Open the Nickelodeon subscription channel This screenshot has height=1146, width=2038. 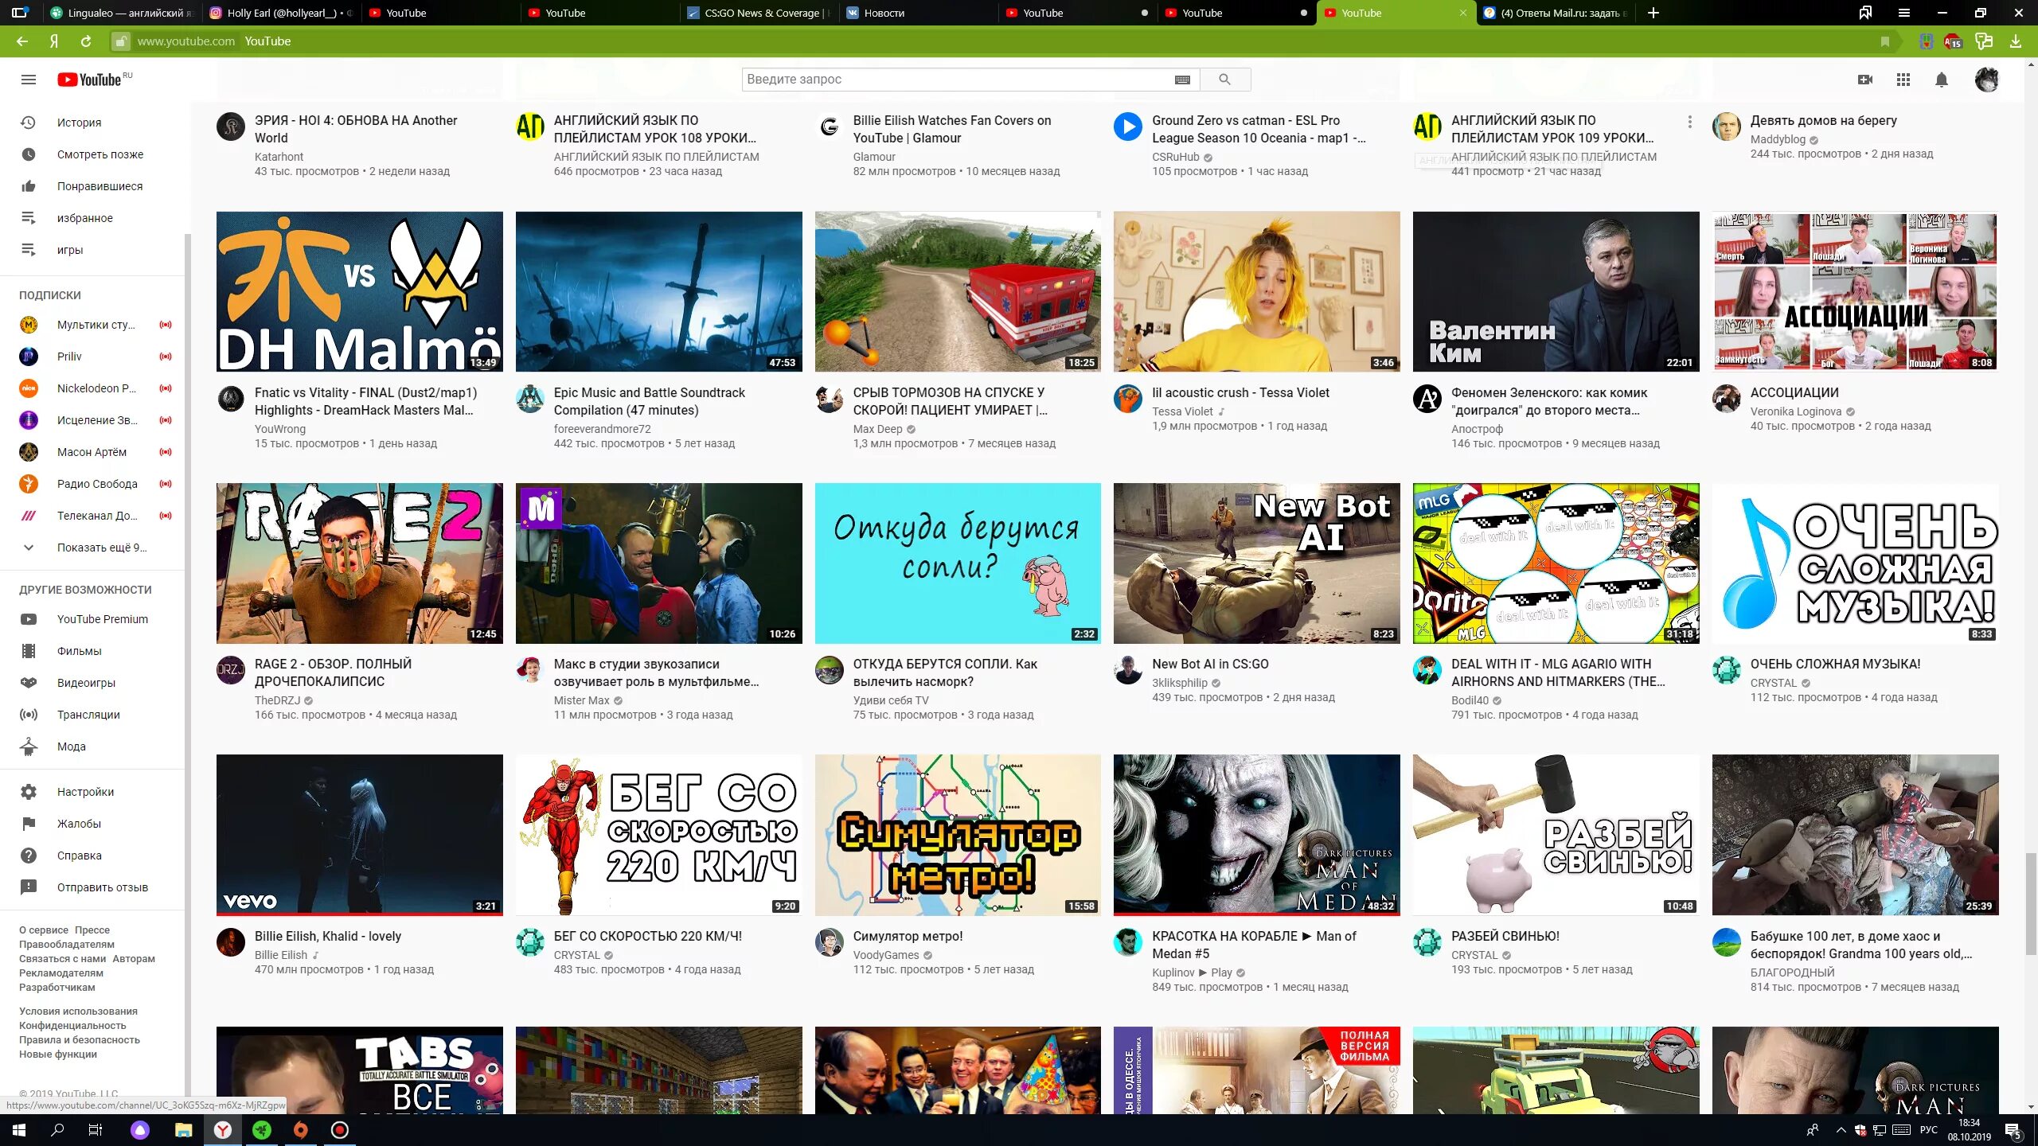point(92,388)
